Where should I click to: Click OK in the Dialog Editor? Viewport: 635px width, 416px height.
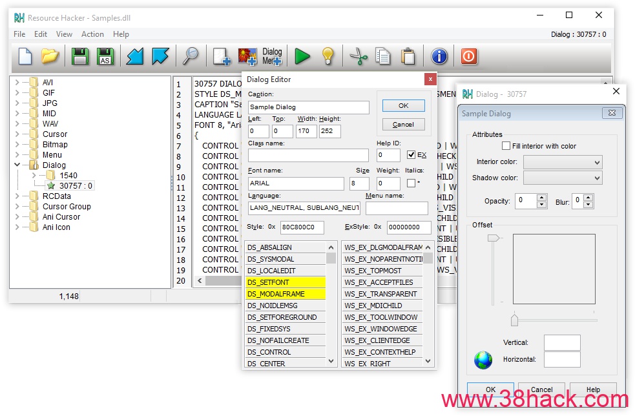(403, 105)
